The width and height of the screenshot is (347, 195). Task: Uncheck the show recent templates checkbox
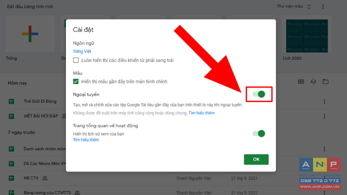(x=75, y=81)
